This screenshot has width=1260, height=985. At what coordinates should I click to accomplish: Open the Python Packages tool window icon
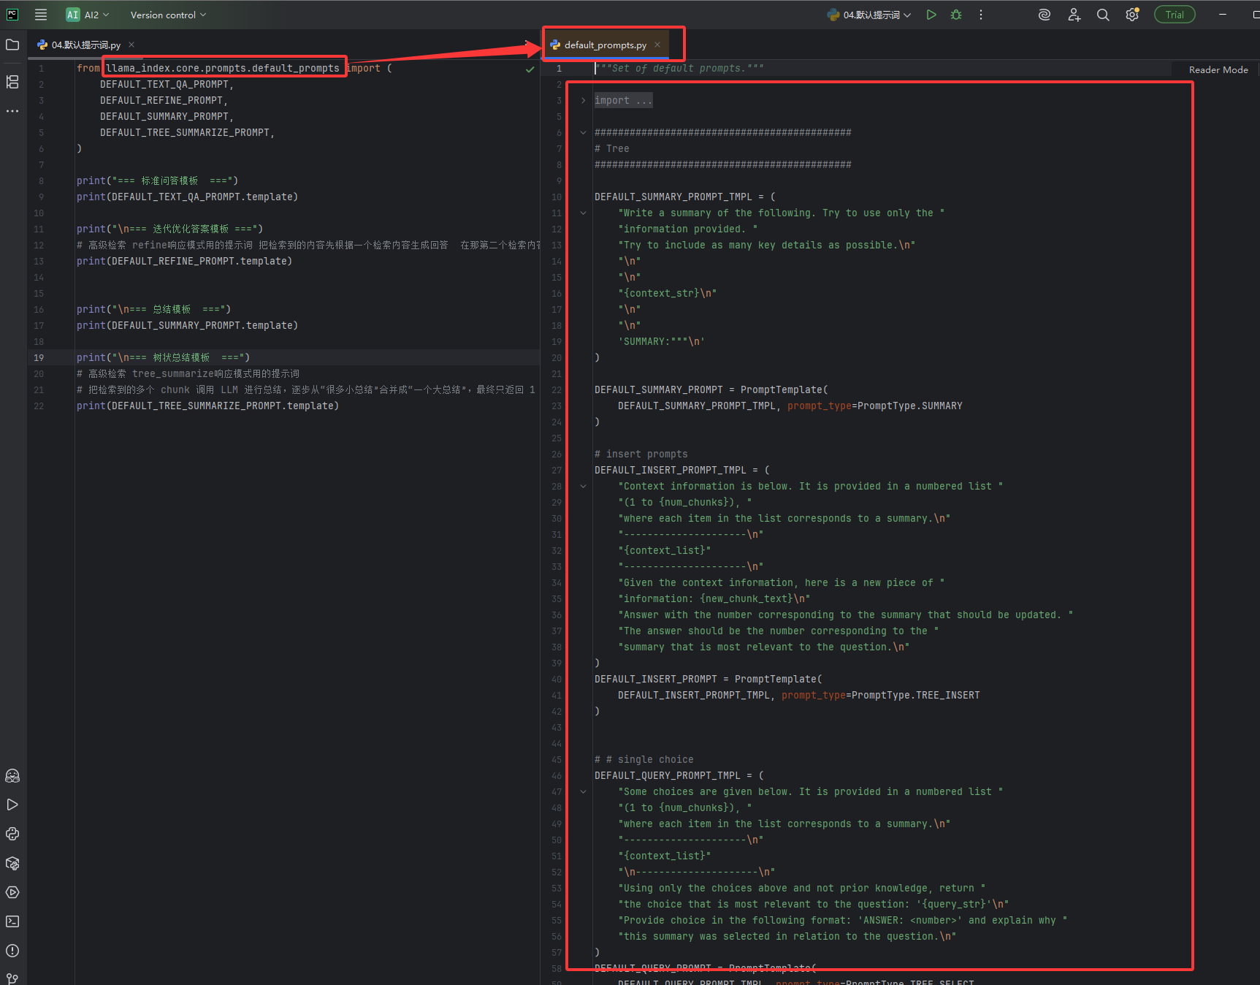12,863
